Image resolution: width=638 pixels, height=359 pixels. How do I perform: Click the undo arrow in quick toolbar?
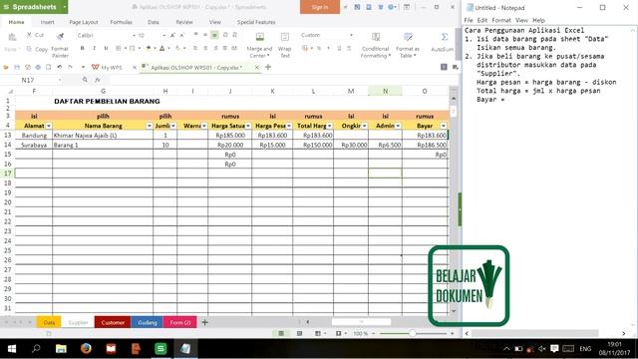click(x=60, y=67)
